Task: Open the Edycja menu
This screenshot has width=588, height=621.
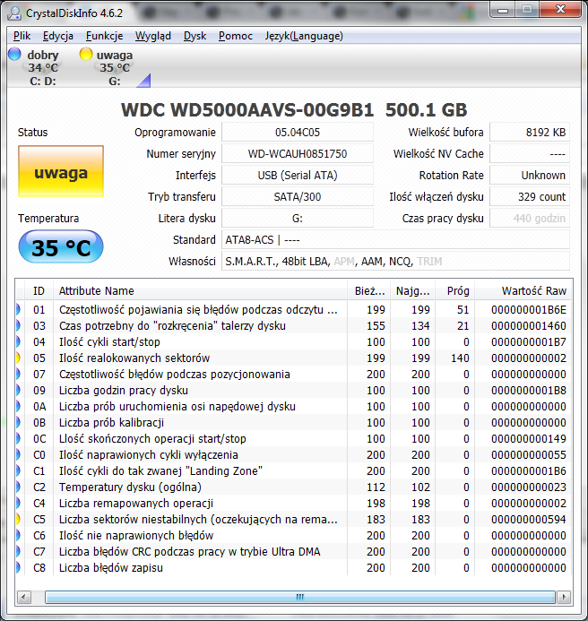Action: coord(58,36)
